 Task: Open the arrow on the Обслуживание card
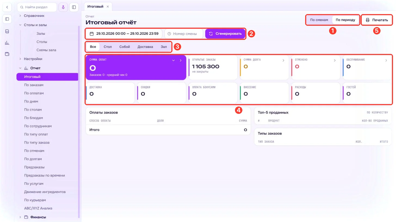click(386, 60)
